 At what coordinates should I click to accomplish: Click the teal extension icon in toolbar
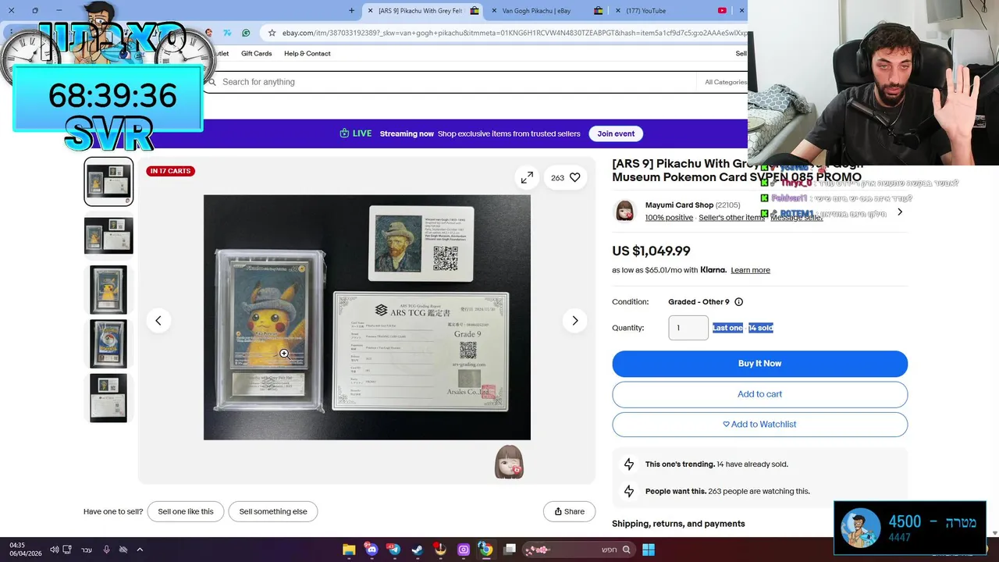pyautogui.click(x=227, y=33)
